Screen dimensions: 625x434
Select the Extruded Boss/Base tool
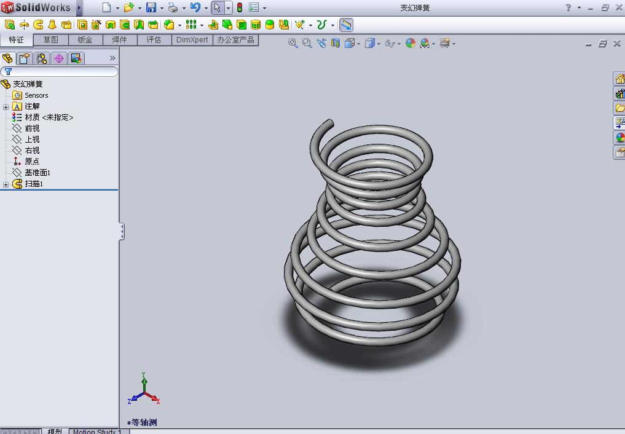pyautogui.click(x=10, y=25)
